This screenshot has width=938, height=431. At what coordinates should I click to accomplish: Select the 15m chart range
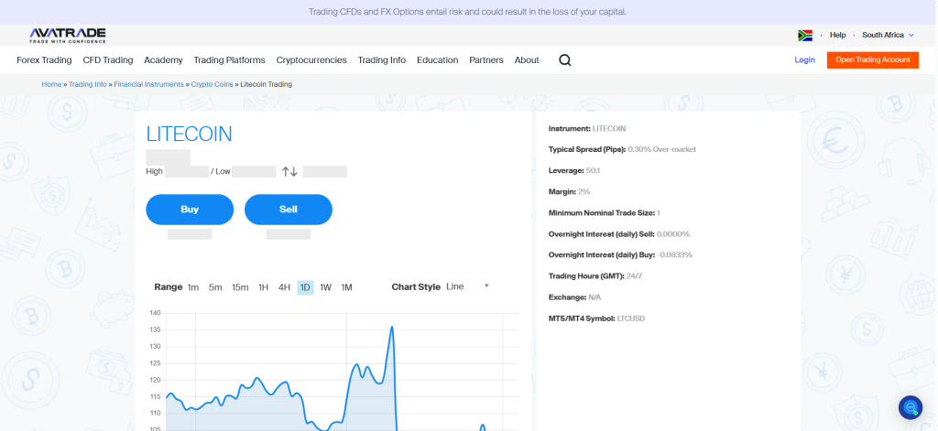click(240, 287)
